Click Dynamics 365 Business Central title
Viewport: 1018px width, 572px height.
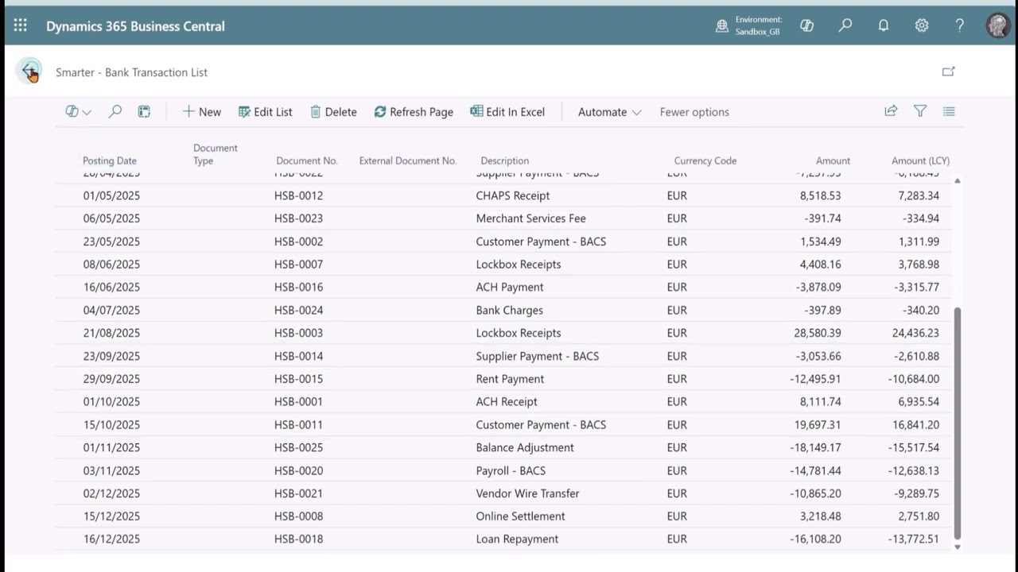135,26
